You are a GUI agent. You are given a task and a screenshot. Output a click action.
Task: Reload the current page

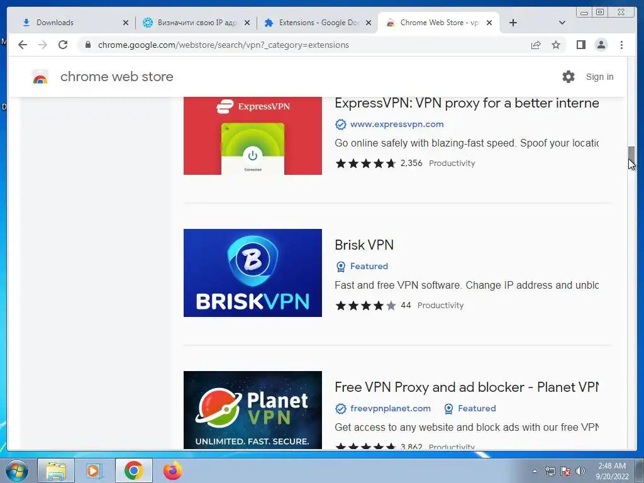(63, 45)
